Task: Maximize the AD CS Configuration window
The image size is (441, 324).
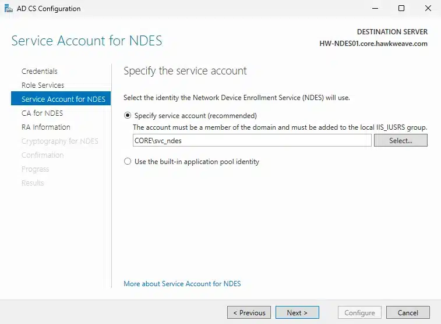Action: [401, 9]
